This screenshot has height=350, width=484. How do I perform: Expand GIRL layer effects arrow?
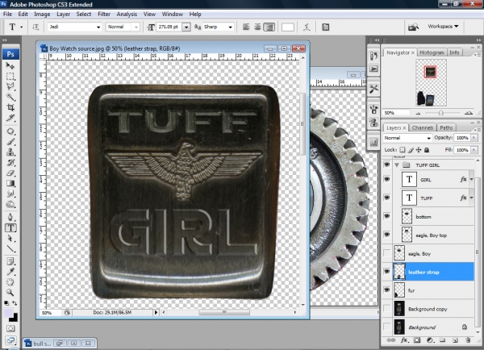[471, 179]
